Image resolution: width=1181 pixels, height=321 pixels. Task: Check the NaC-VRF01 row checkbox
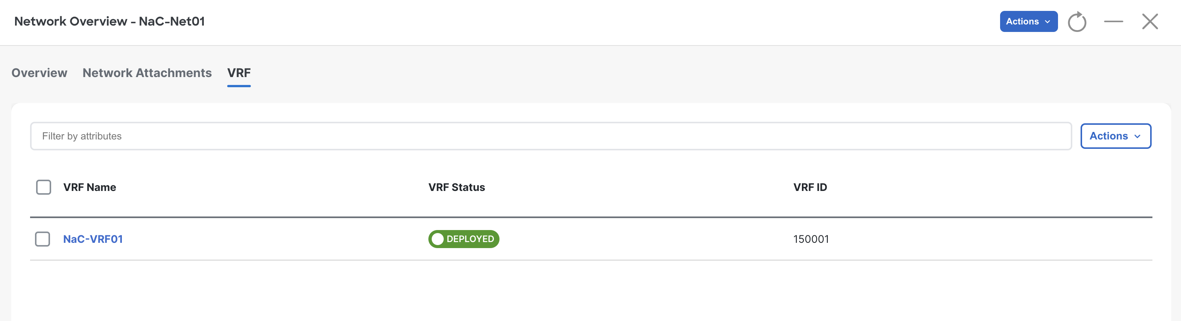43,239
